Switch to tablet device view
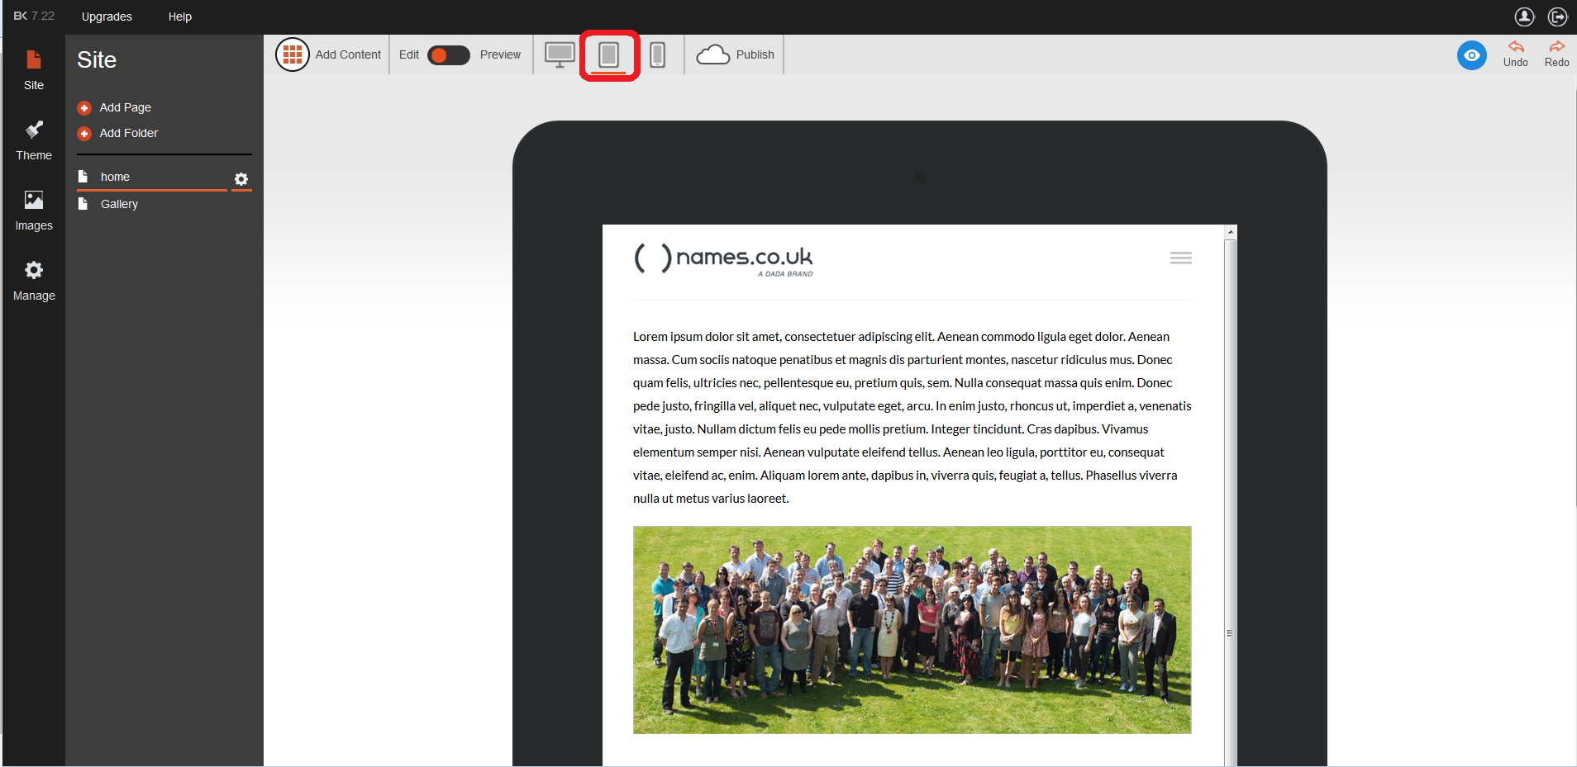 pos(608,54)
